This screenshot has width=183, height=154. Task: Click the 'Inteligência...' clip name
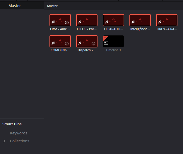click(x=140, y=29)
